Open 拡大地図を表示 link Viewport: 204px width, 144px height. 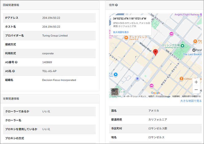pos(121,32)
